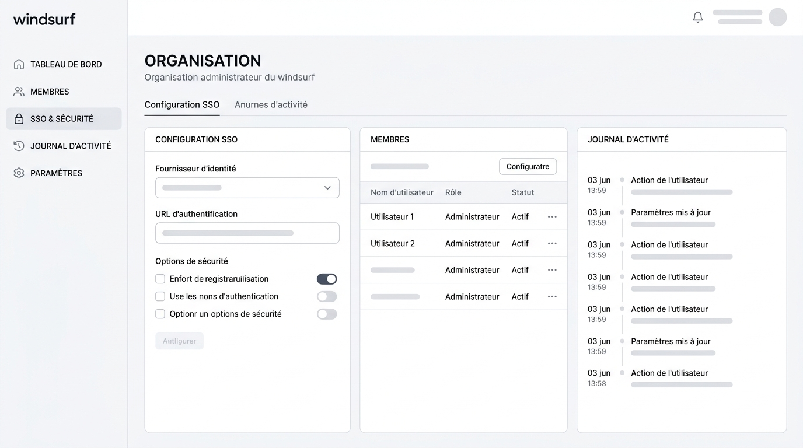Click the Paramètres gear icon
Screen dimensions: 803x448
(x=19, y=173)
